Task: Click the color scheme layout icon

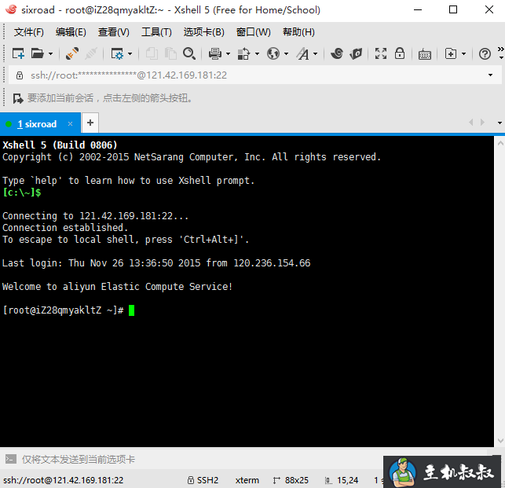Action: tap(243, 53)
